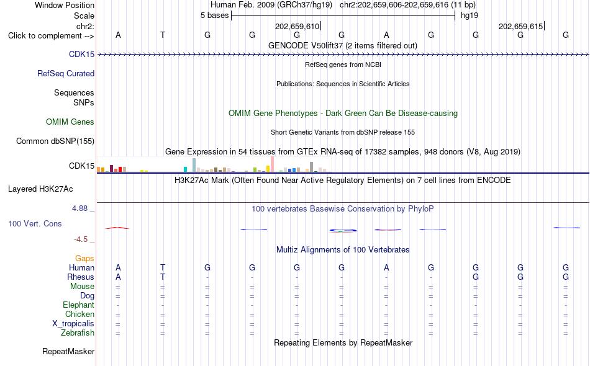Click the 100 Vert. Cons track label
The width and height of the screenshot is (590, 366).
point(35,223)
